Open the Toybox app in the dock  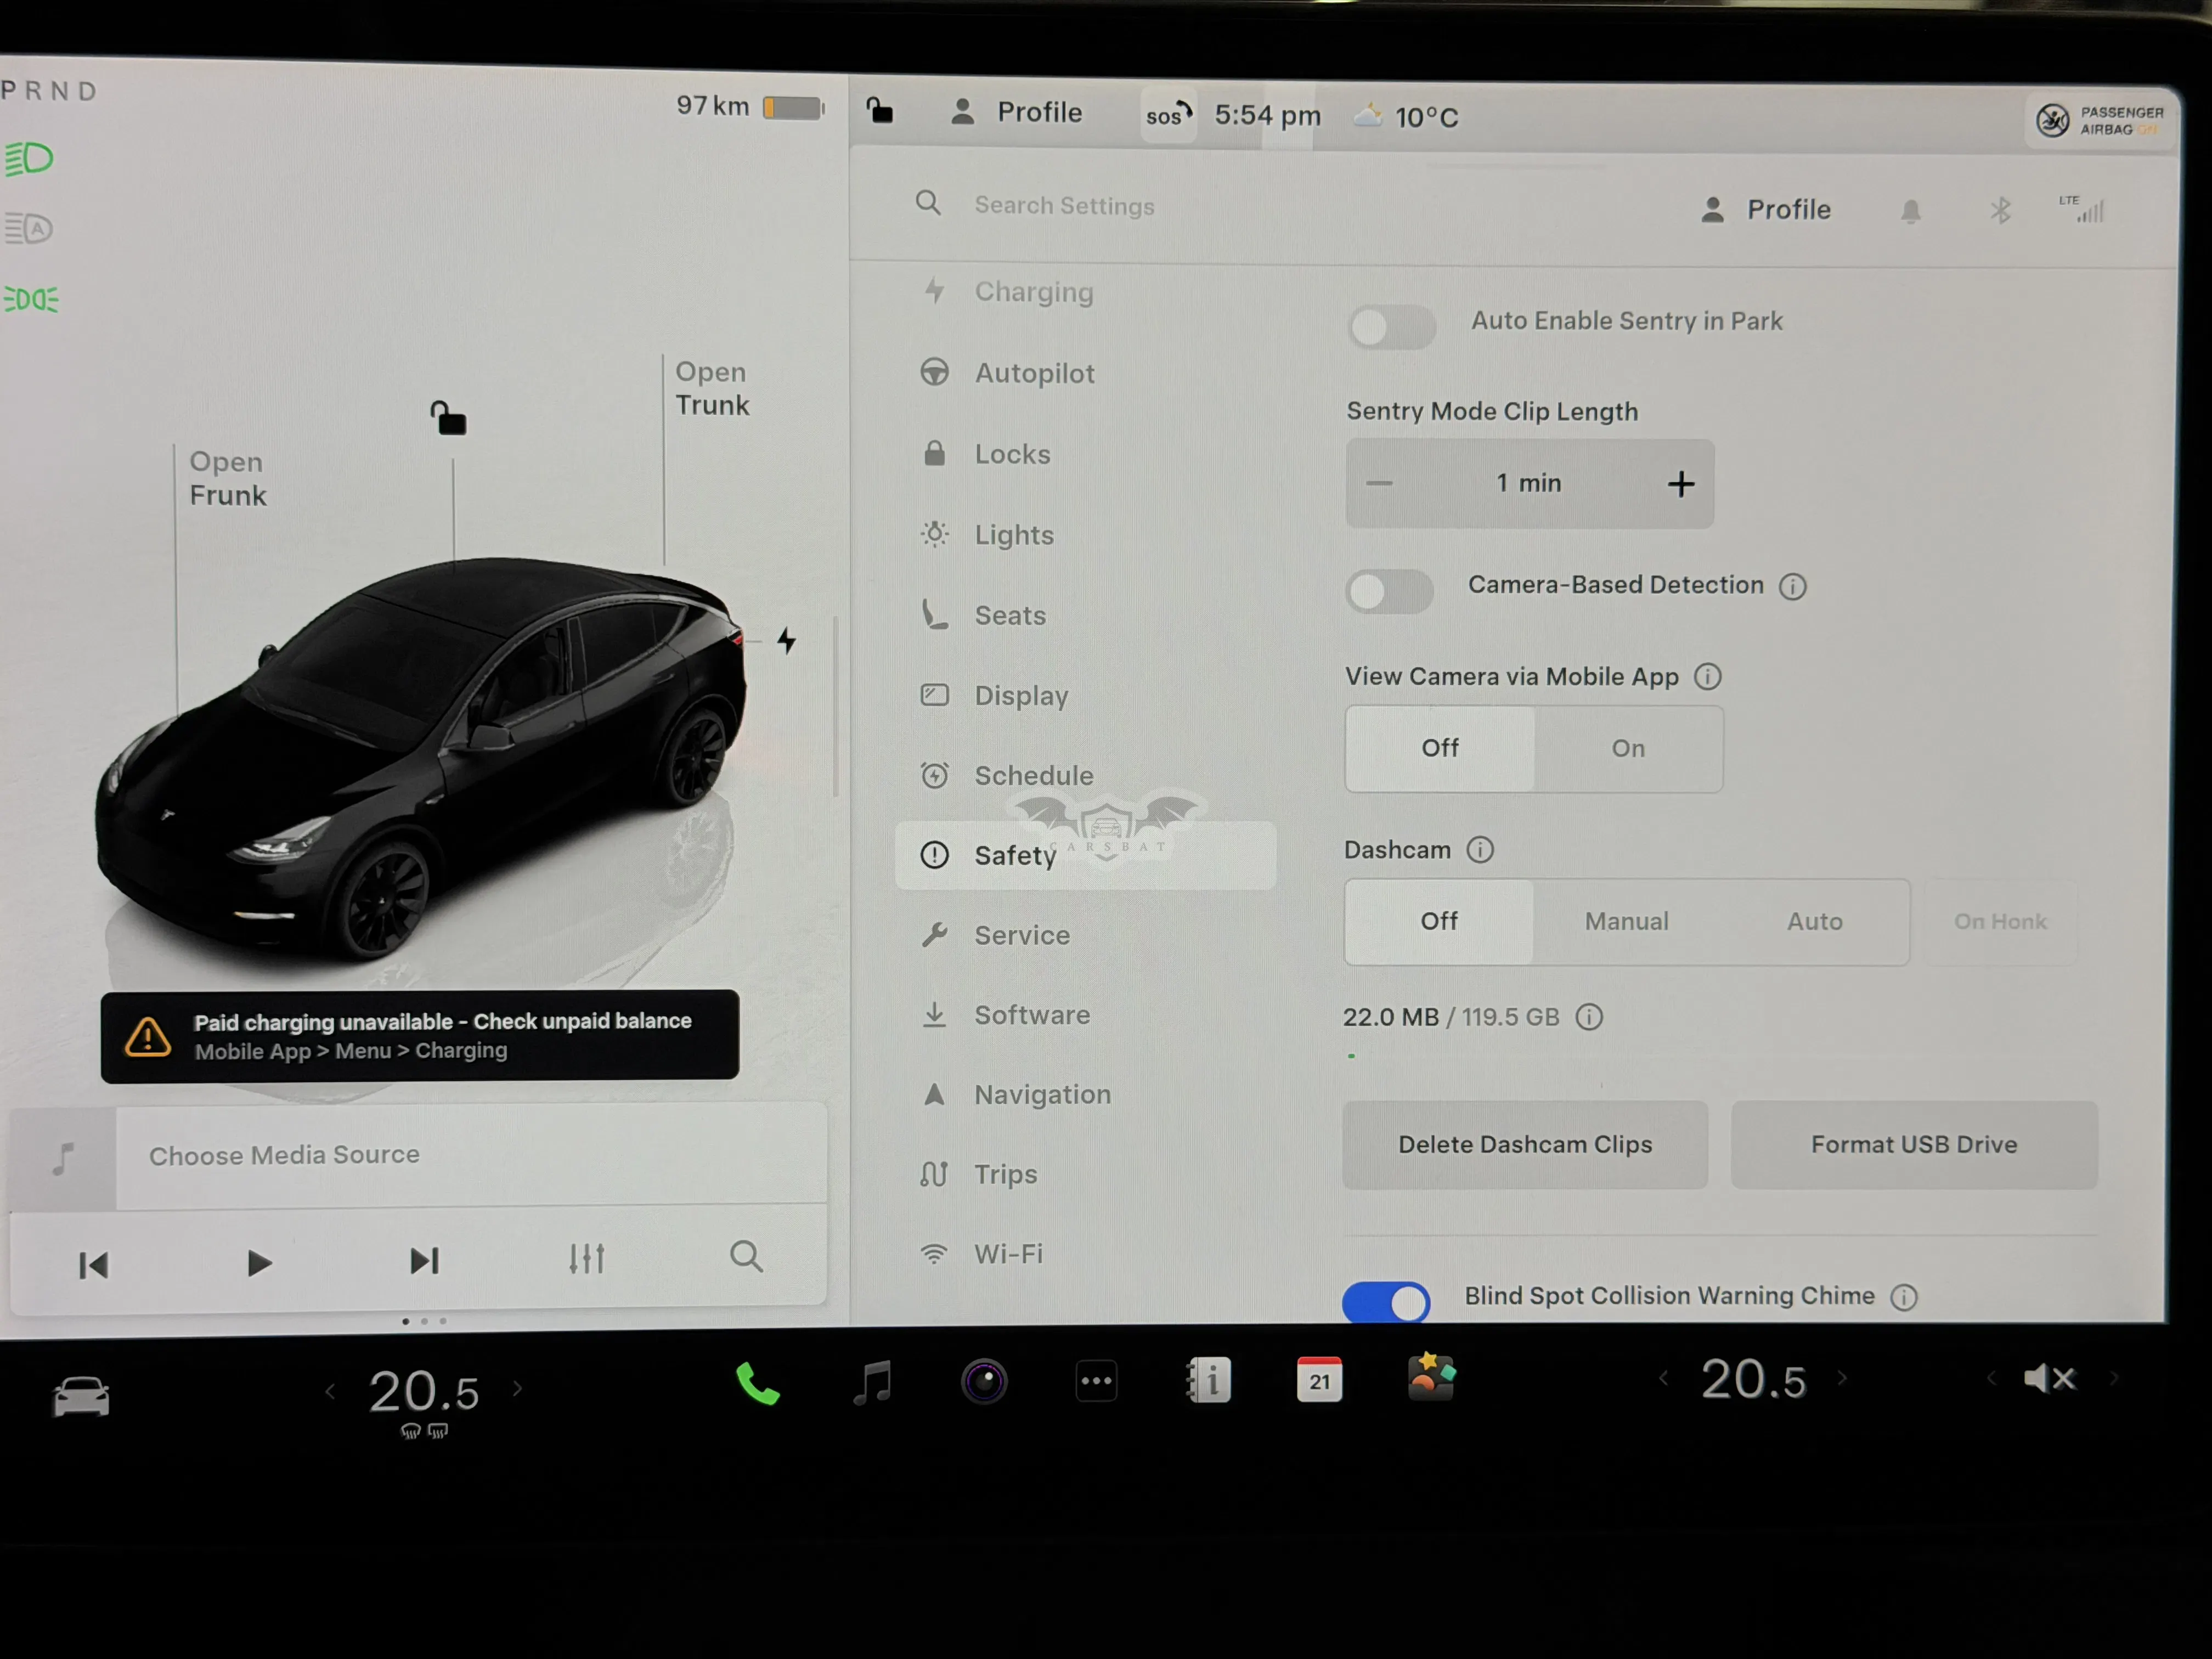click(x=1431, y=1377)
